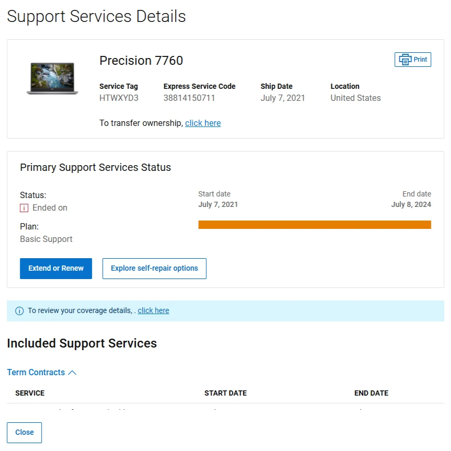Click the Basic Support plan text

pos(46,239)
